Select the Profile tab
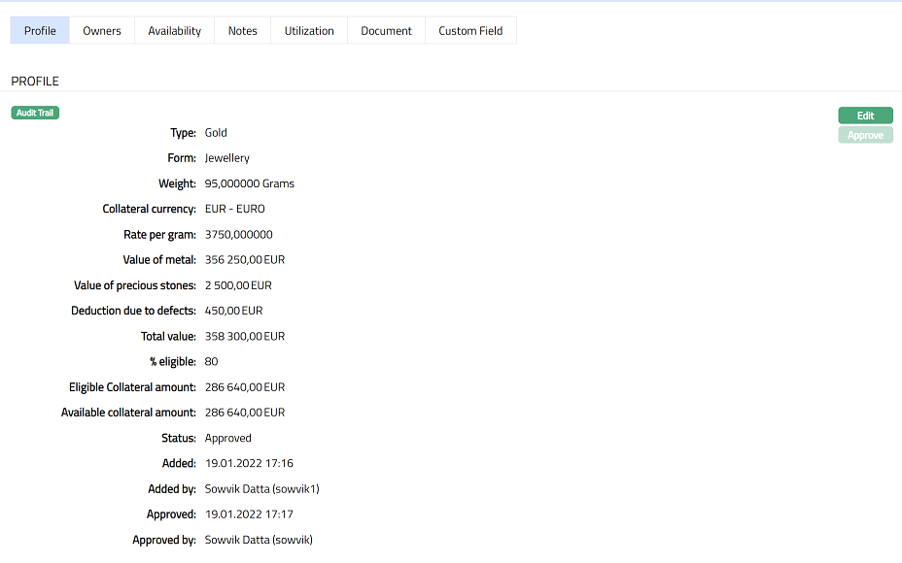 pyautogui.click(x=40, y=31)
